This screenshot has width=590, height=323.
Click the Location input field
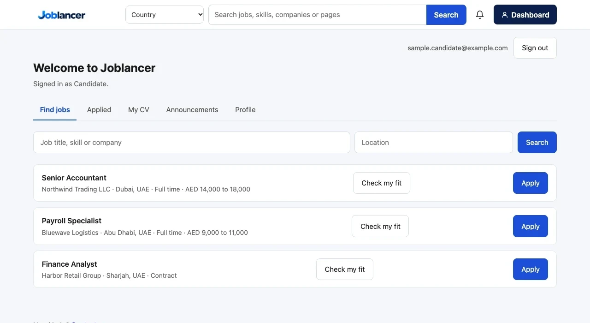pos(434,143)
